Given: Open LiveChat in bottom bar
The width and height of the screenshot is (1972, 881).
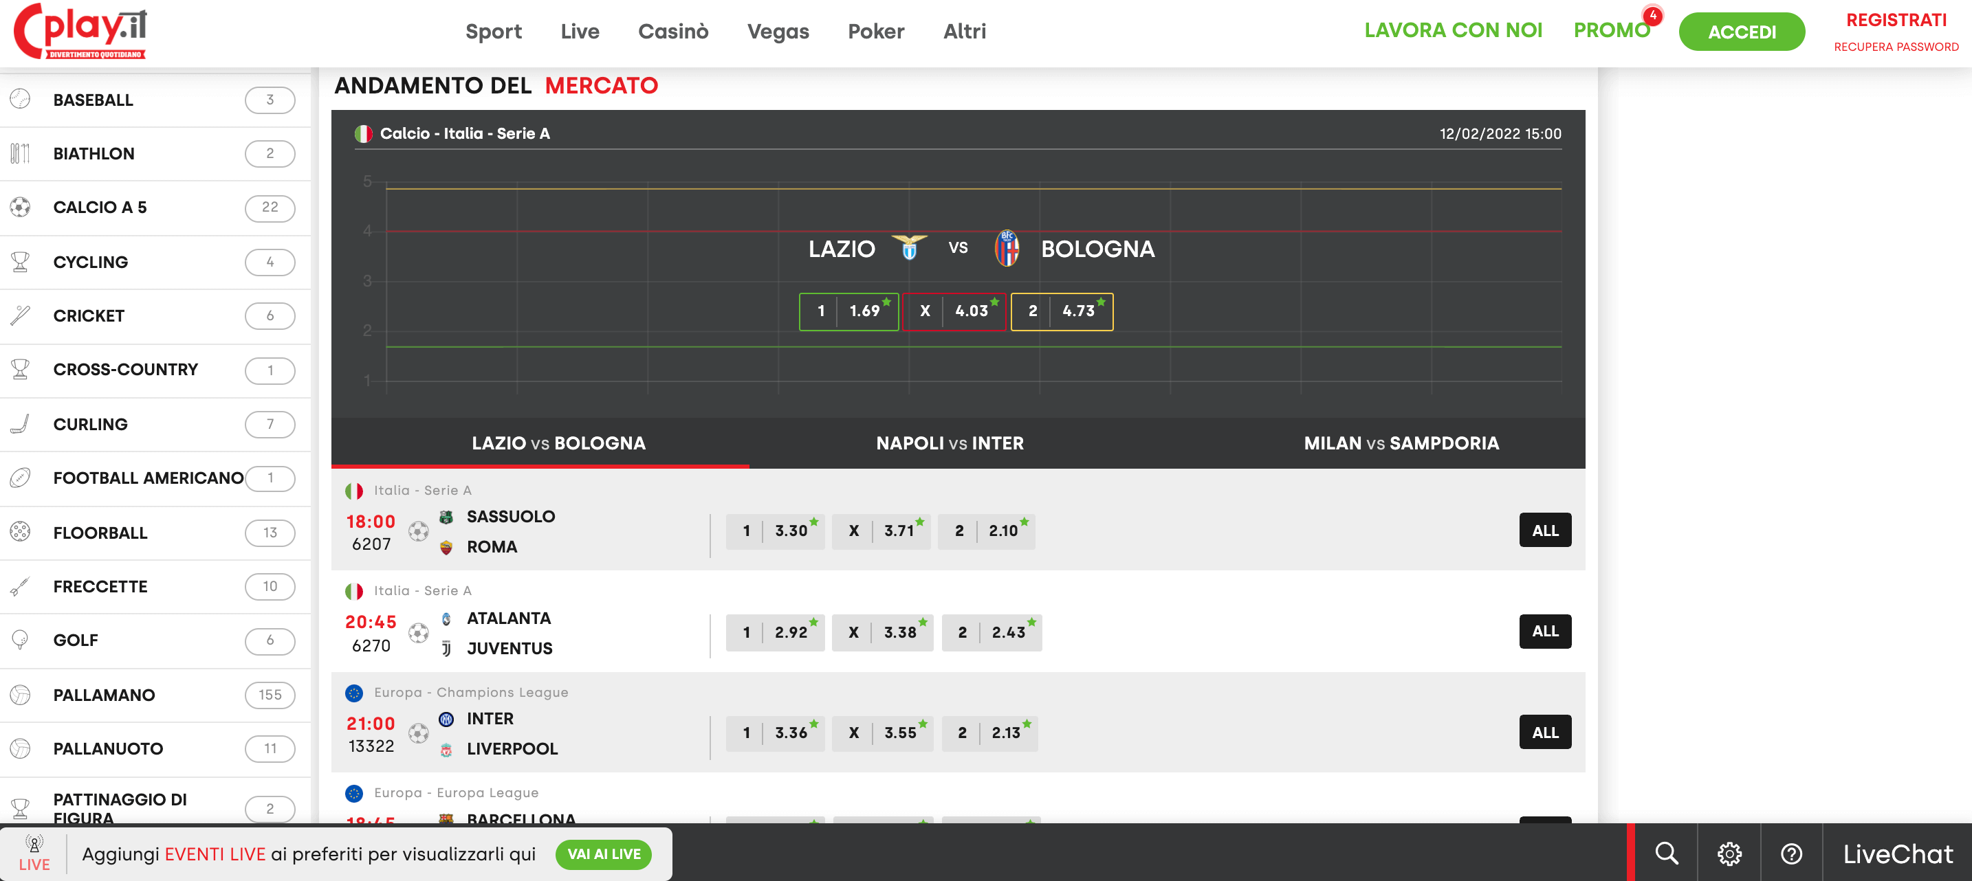Looking at the screenshot, I should [x=1897, y=854].
